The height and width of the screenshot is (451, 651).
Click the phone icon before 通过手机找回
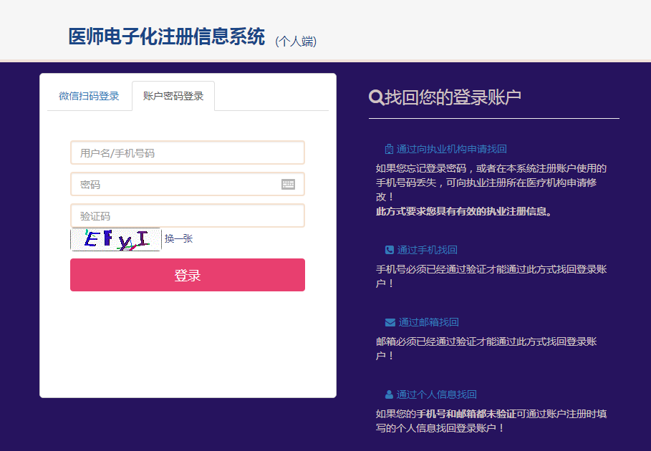(390, 250)
